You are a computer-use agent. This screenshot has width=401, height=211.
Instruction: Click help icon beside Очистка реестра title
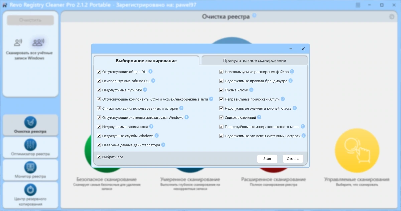(x=254, y=15)
